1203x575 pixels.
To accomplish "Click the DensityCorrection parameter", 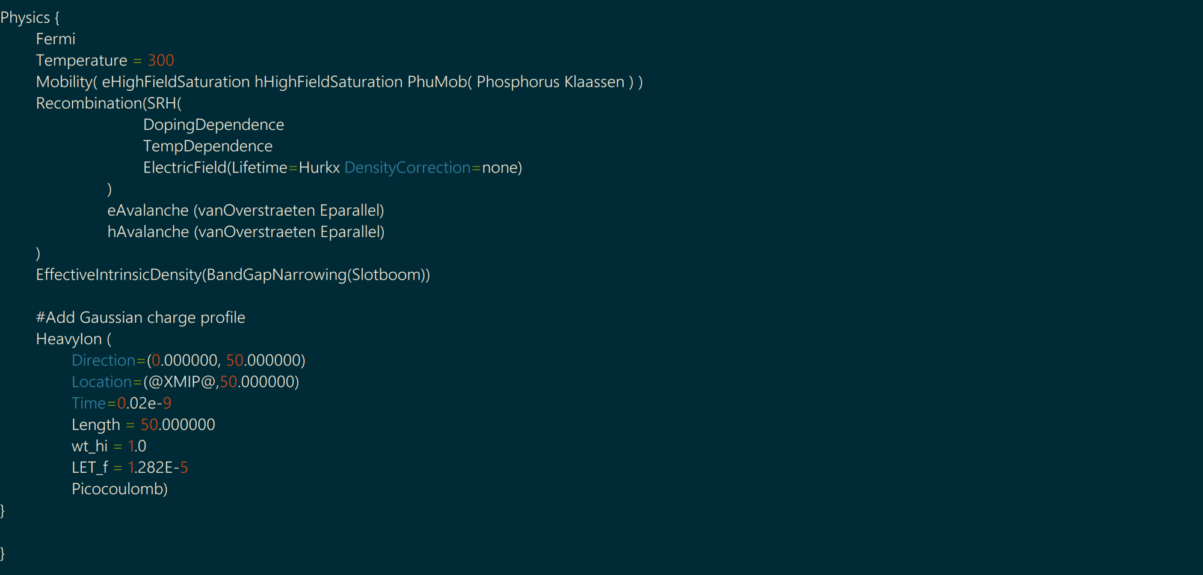I will 407,168.
